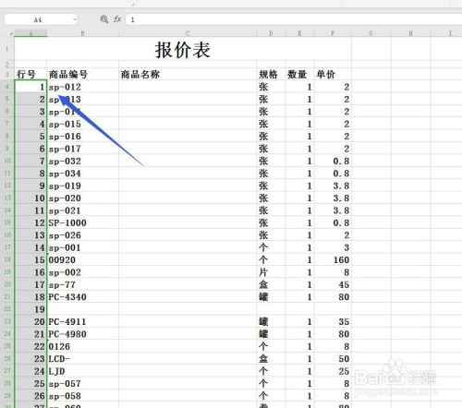The width and height of the screenshot is (462, 408).
Task: Click the select-all corner triangle
Action: pos(11,33)
